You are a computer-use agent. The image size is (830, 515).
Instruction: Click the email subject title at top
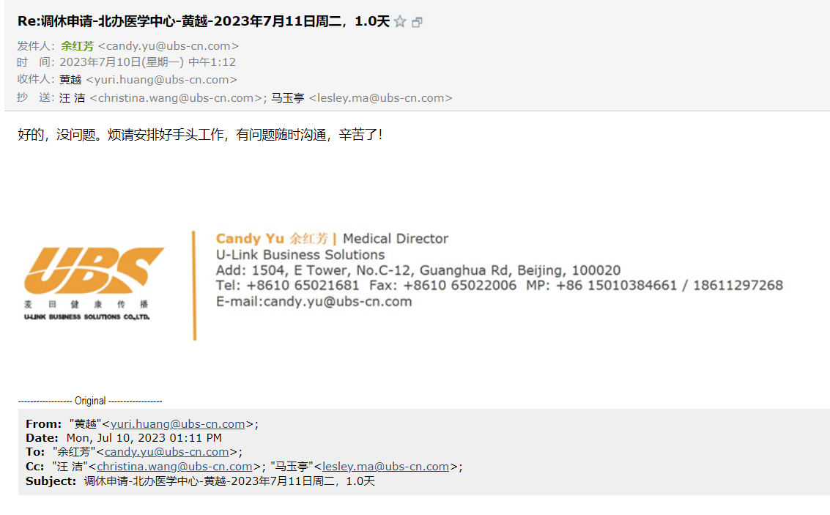pyautogui.click(x=204, y=21)
